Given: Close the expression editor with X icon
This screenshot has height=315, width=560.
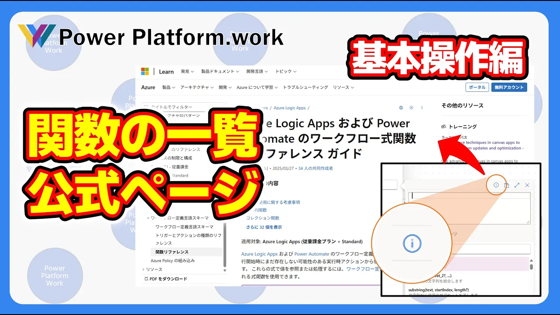Looking at the screenshot, I should pos(527,185).
